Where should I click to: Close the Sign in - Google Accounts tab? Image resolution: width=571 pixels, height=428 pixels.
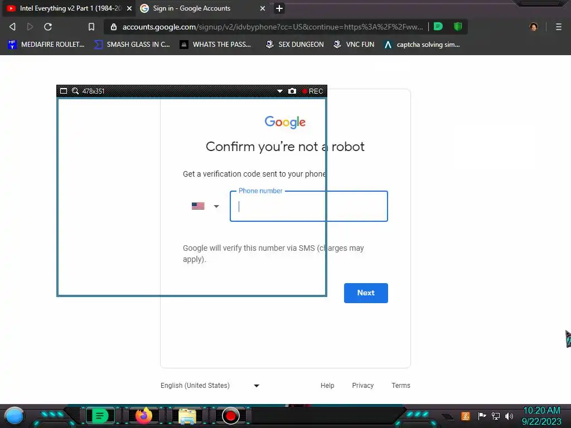(263, 8)
